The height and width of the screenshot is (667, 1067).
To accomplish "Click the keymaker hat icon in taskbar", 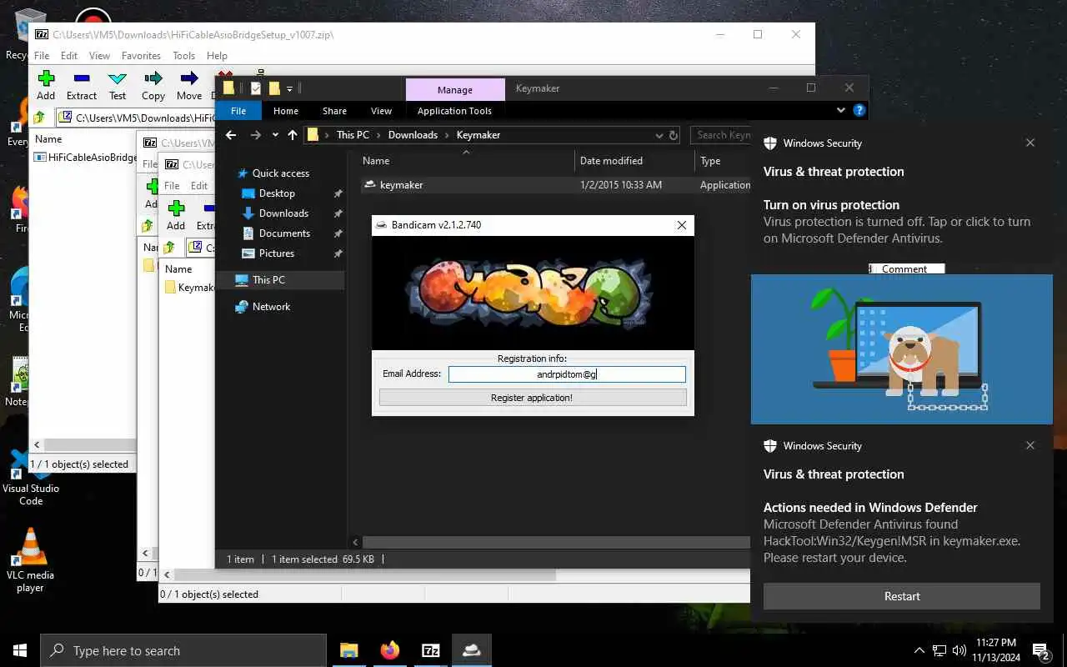I will (472, 650).
